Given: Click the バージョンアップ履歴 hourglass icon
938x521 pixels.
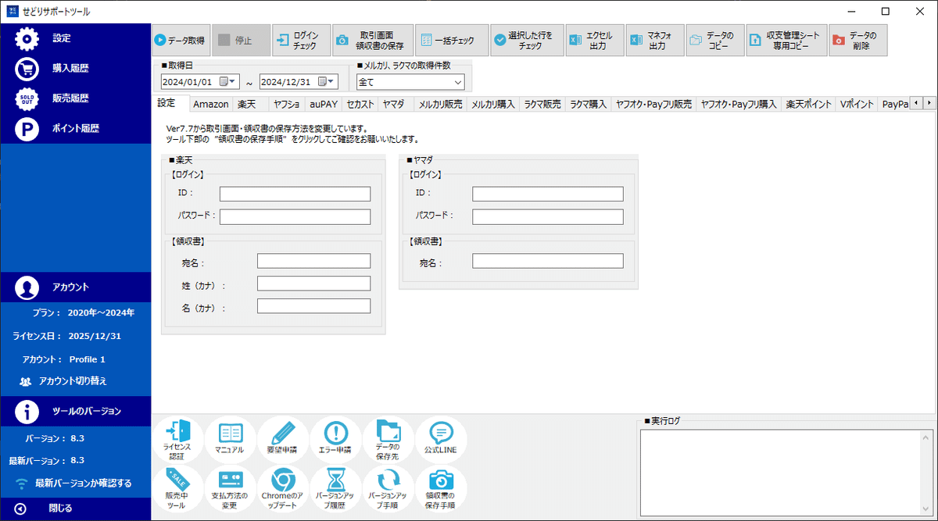Looking at the screenshot, I should (x=335, y=490).
